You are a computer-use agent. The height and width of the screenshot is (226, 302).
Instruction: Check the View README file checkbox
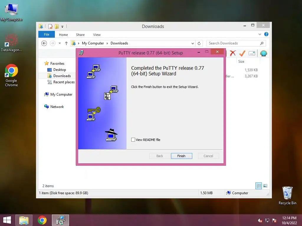click(x=133, y=140)
